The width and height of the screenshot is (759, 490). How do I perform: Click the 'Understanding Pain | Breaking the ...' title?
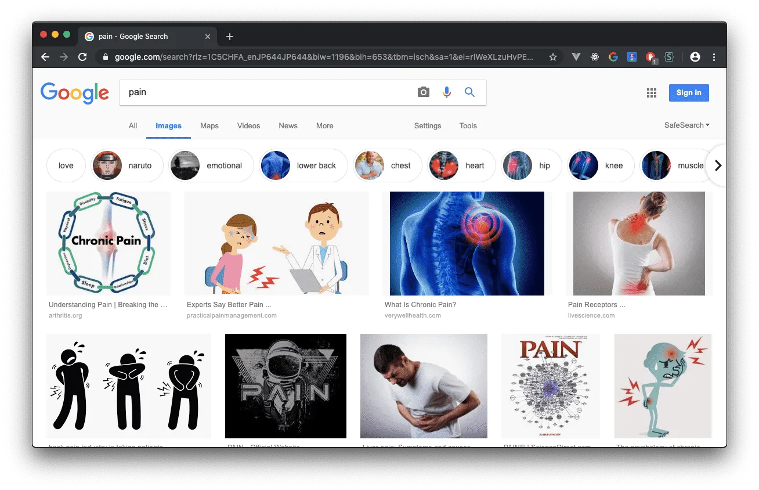tap(108, 305)
